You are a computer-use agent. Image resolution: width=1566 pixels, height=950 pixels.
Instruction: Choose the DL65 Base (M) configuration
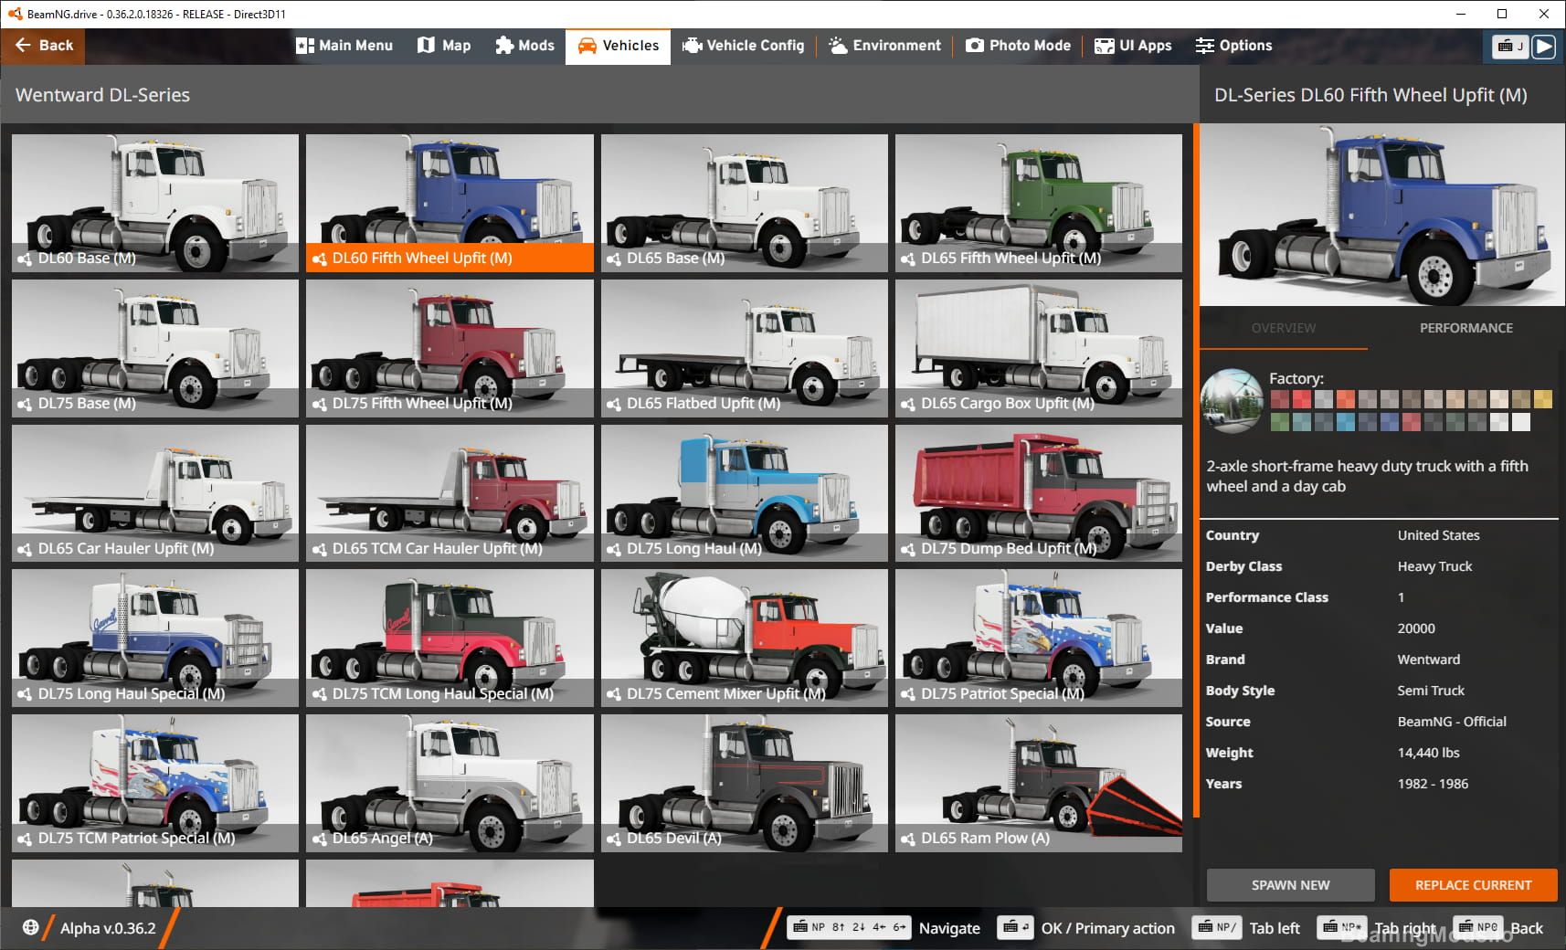point(744,203)
